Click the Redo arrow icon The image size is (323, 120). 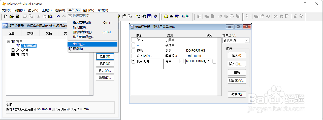[x=64, y=17]
